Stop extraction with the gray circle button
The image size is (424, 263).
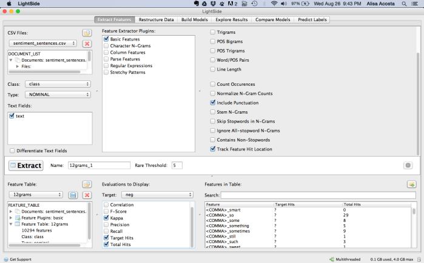[x=408, y=165]
